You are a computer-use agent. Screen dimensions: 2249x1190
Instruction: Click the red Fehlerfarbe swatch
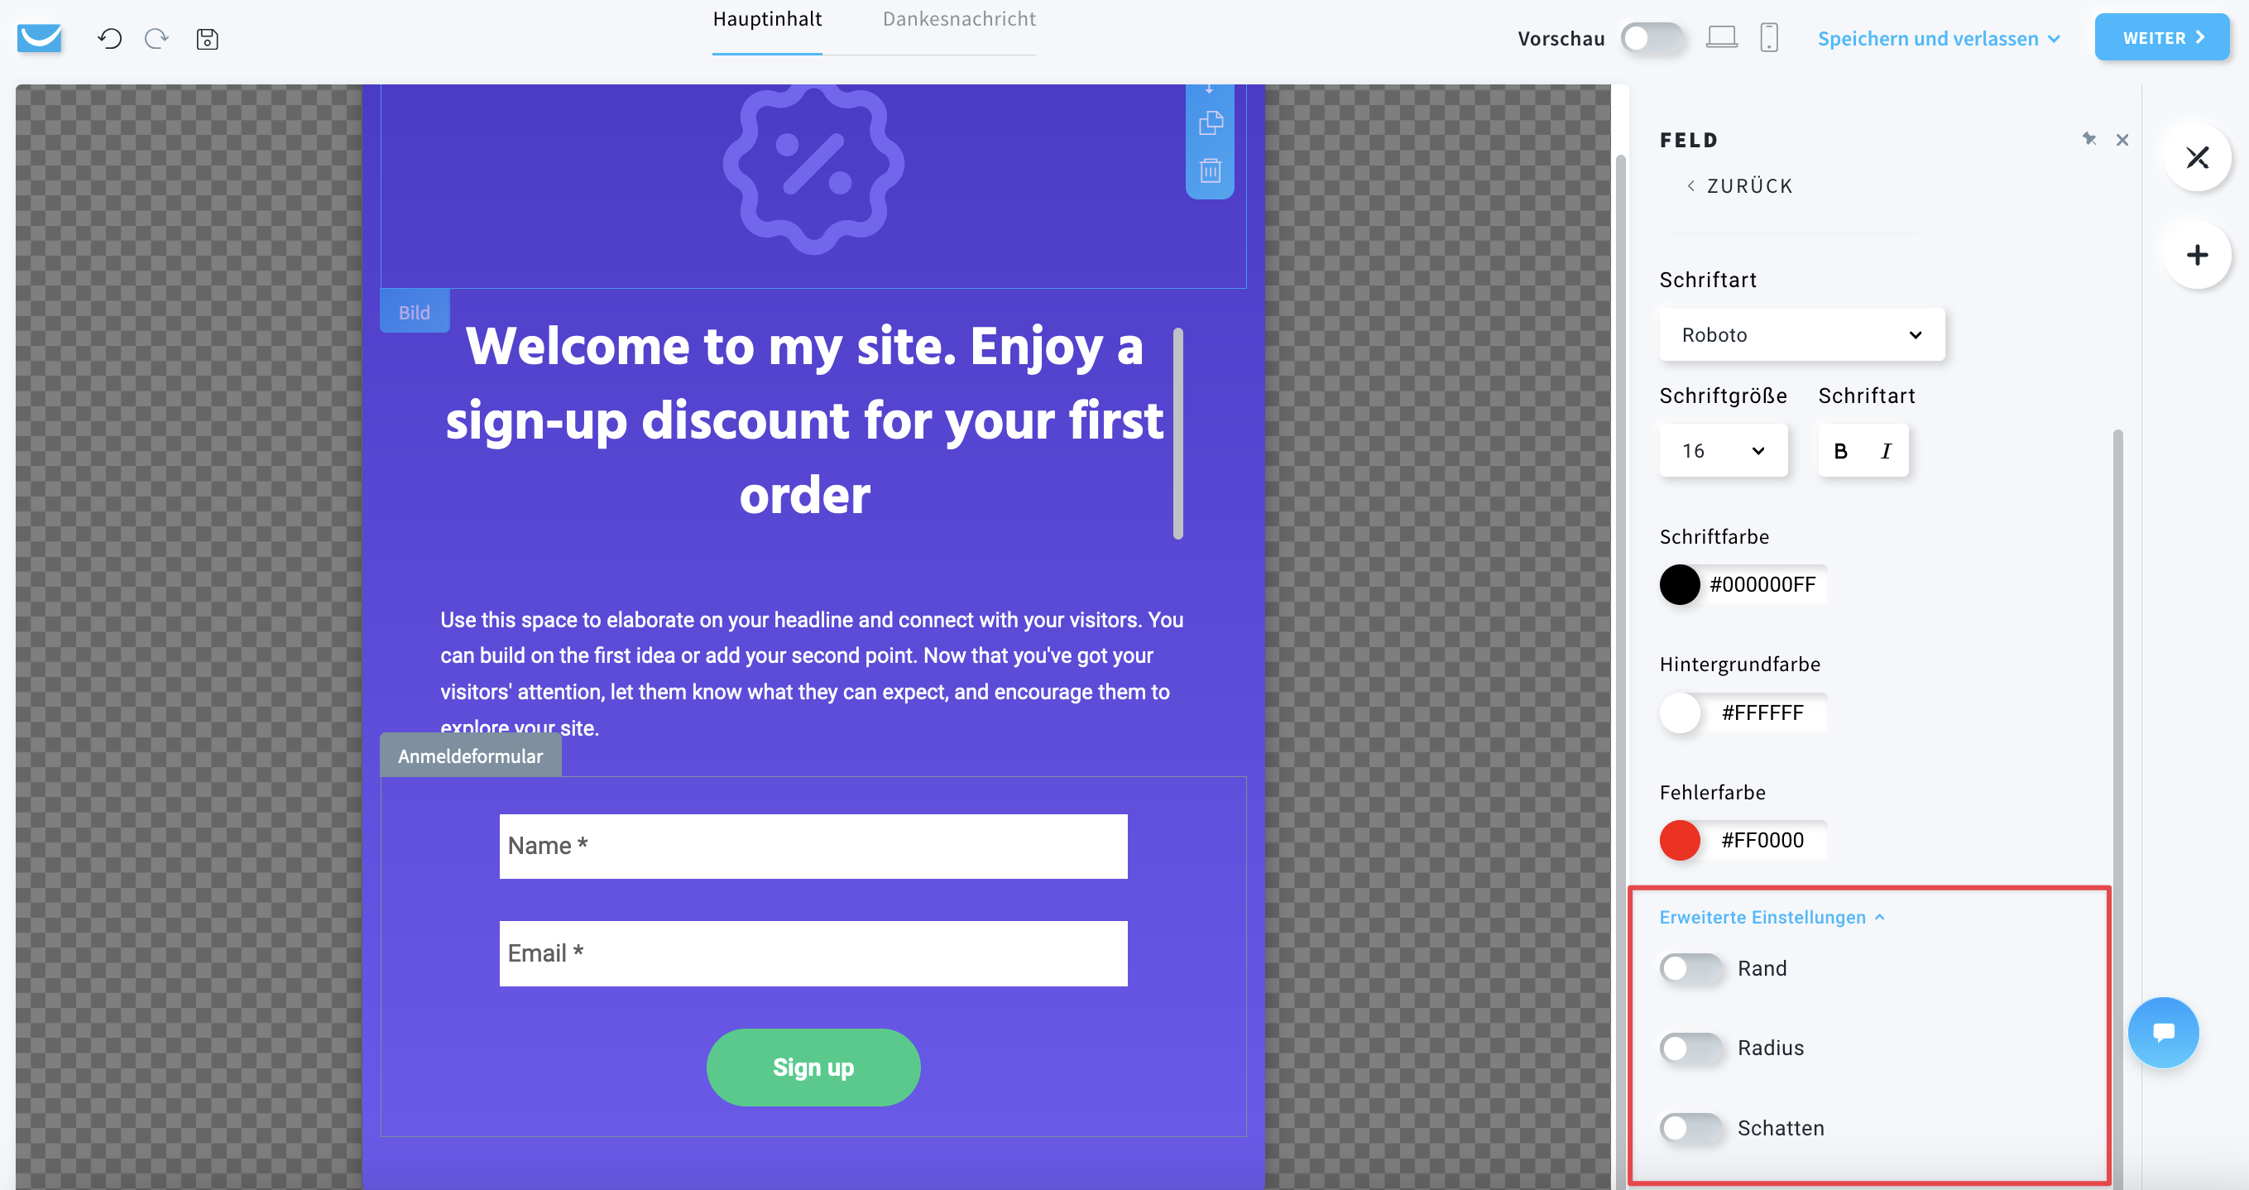[x=1680, y=840]
